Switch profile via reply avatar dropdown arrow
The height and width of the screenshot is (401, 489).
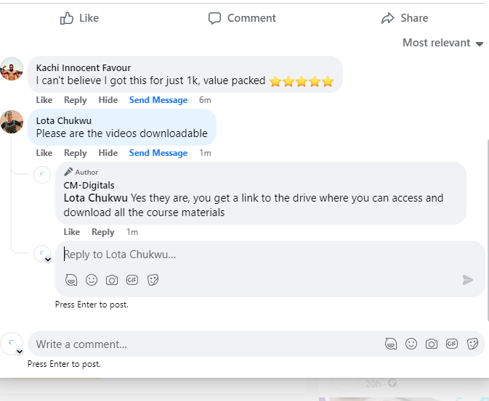pyautogui.click(x=48, y=259)
